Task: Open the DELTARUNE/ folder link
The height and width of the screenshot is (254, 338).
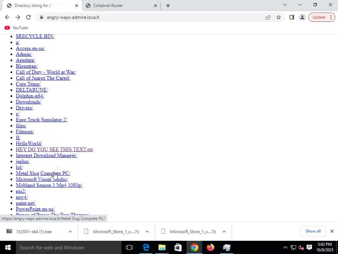Action: pos(32,90)
